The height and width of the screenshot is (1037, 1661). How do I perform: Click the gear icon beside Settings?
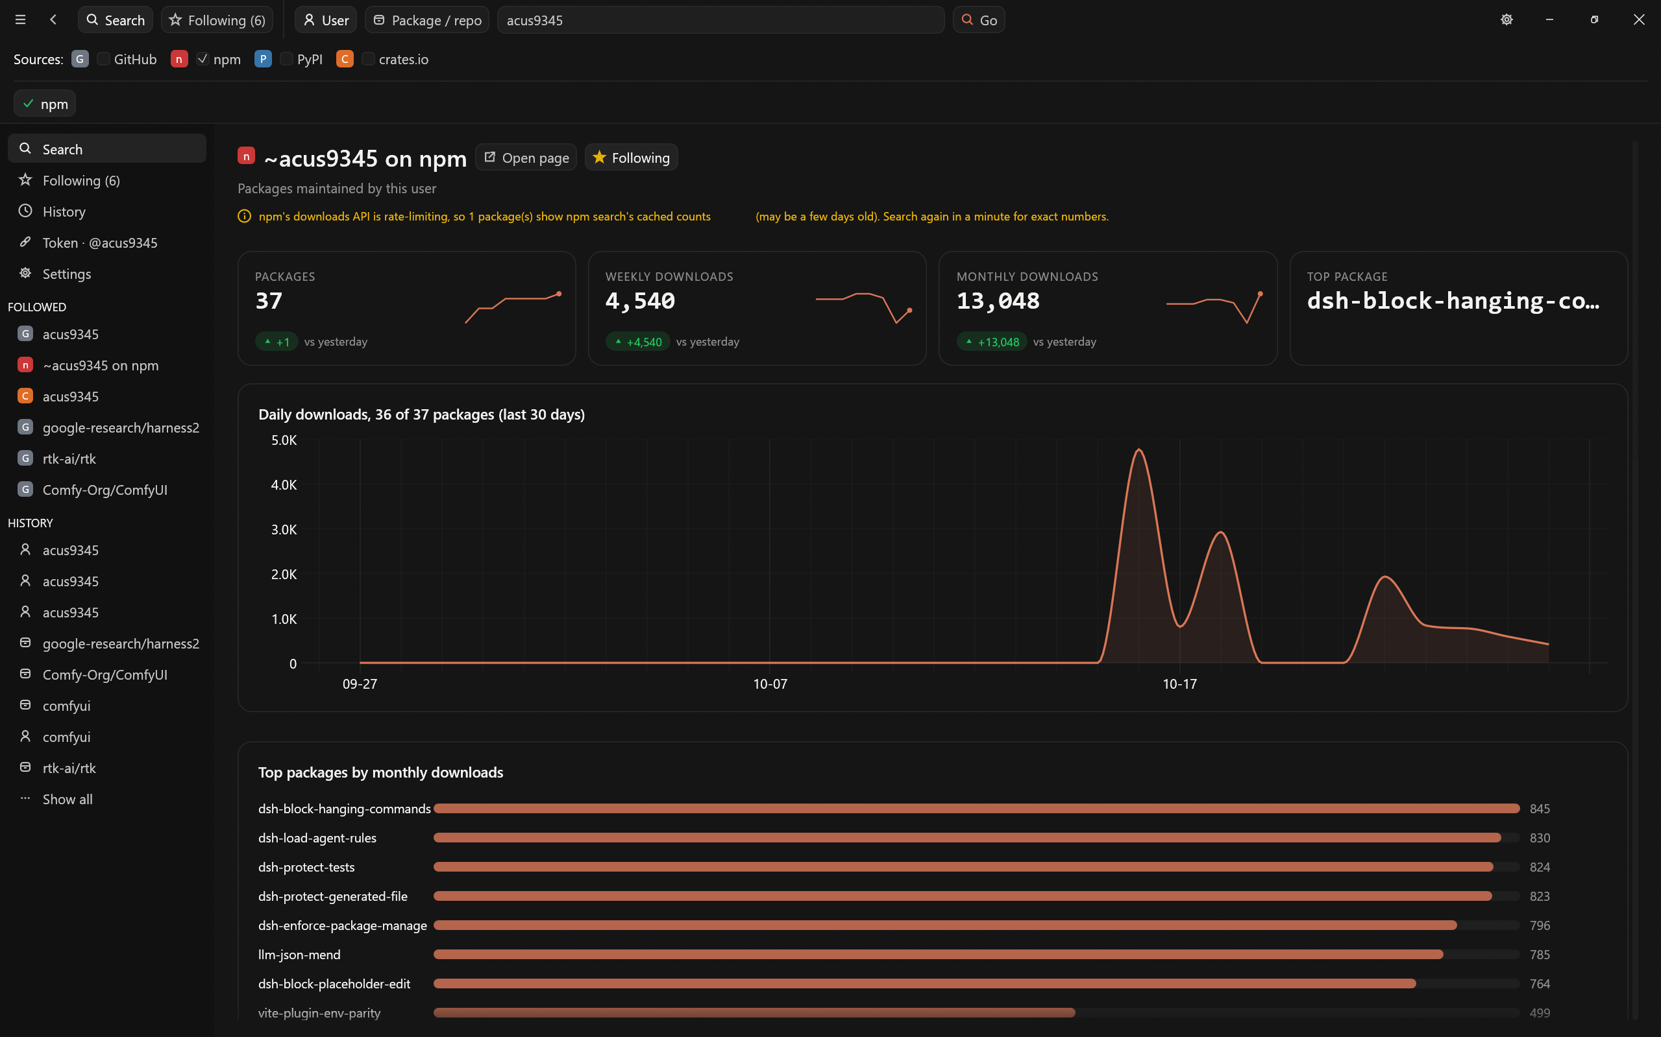[x=25, y=273]
